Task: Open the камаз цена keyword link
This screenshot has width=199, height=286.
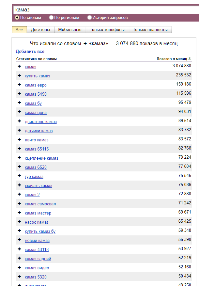Action: coord(36,113)
